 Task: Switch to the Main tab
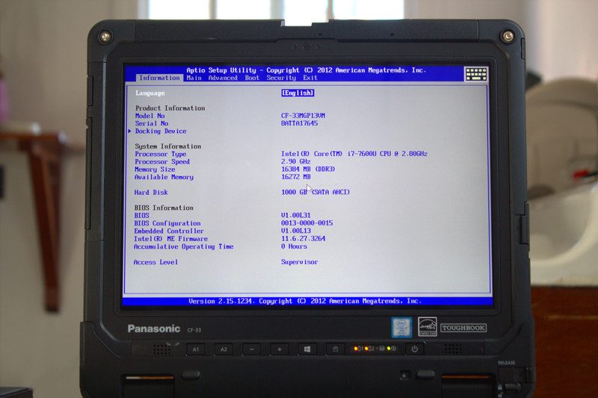click(x=194, y=78)
